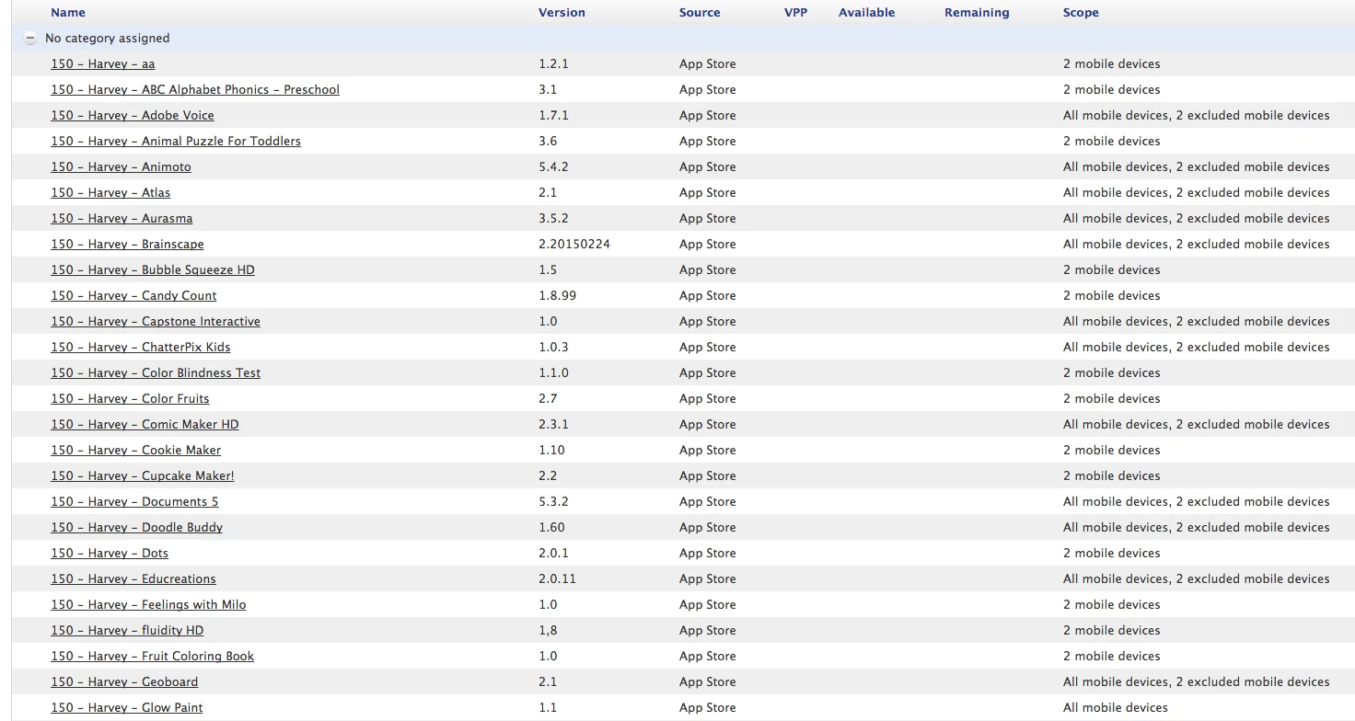Screen dimensions: 1355x721
Task: Open 150 – Harvey – Bubble Squeeze HD
Action: (x=153, y=270)
